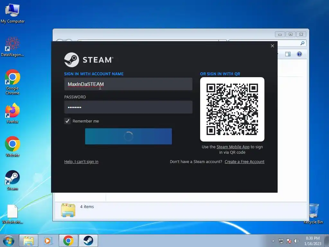329x247 pixels.
Task: Open File Explorer from the taskbar
Action: pyautogui.click(x=29, y=241)
